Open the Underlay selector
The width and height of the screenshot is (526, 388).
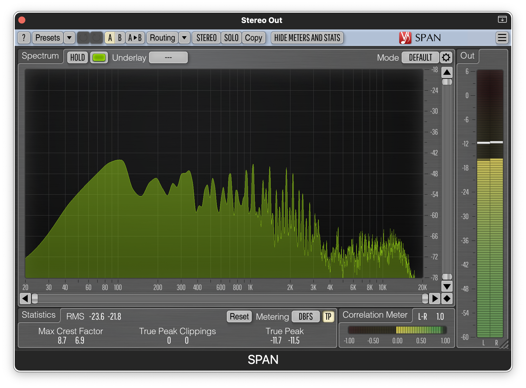168,57
